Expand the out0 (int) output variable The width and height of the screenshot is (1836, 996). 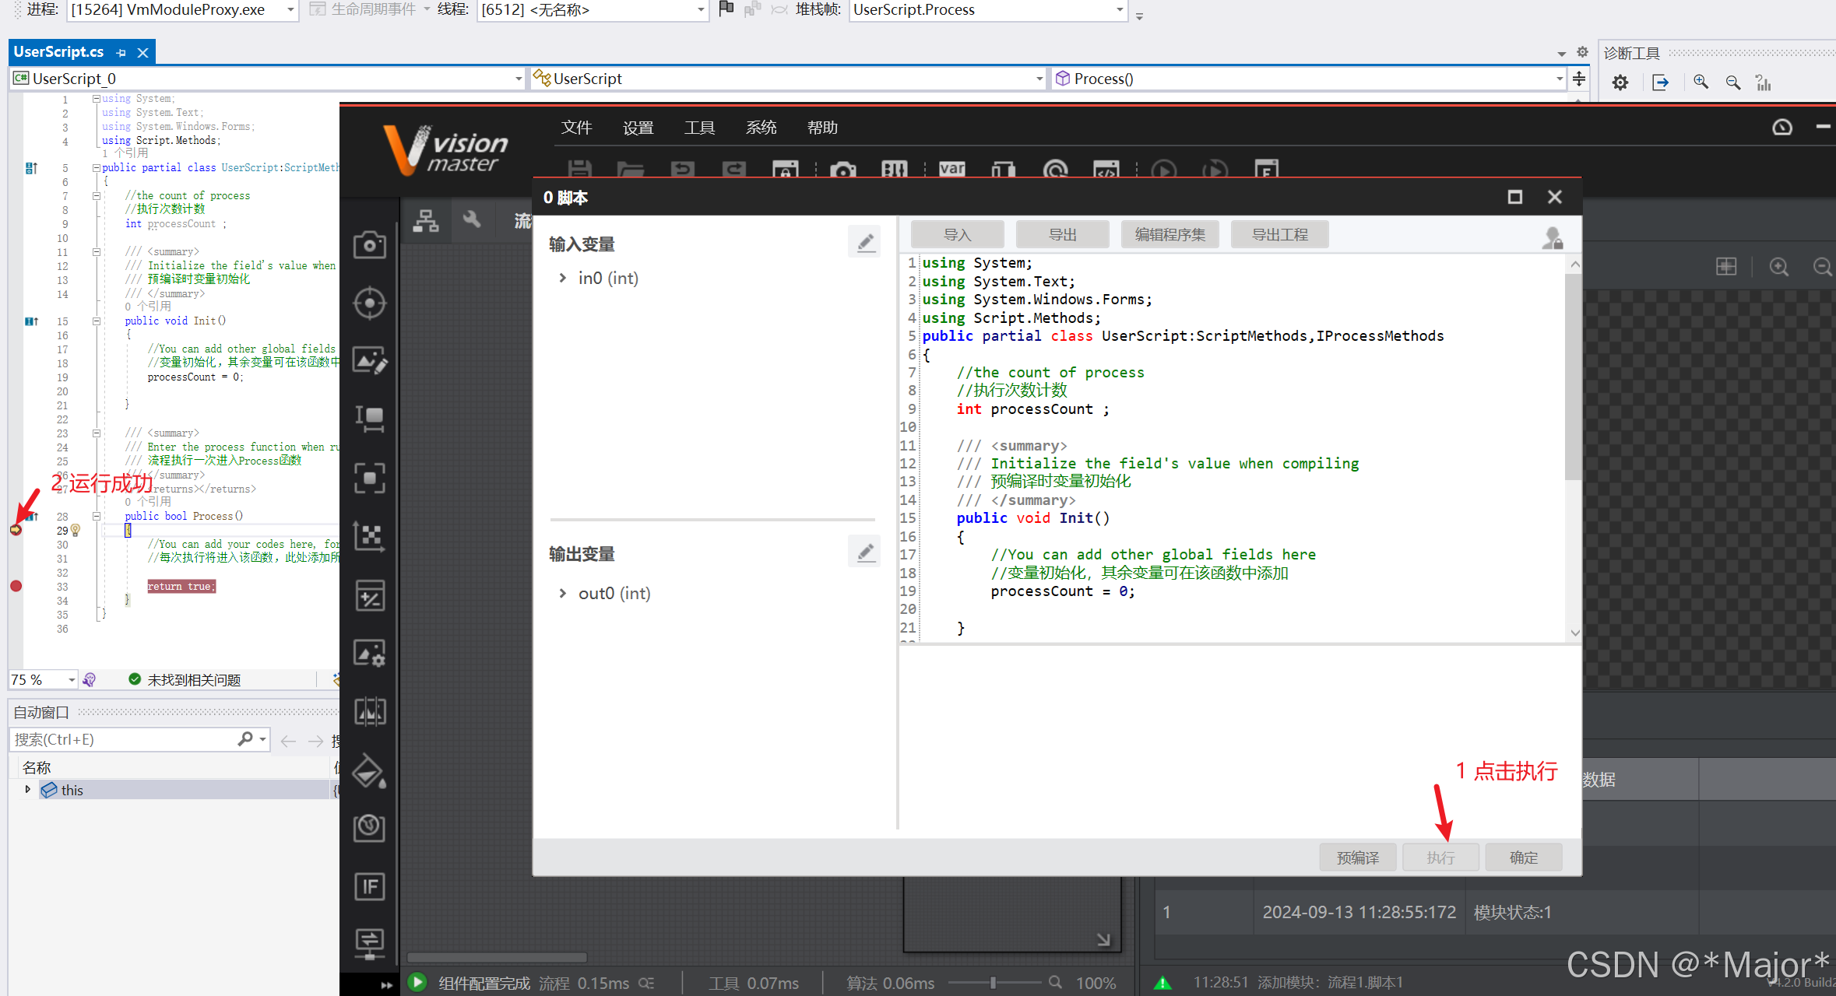[x=562, y=593]
